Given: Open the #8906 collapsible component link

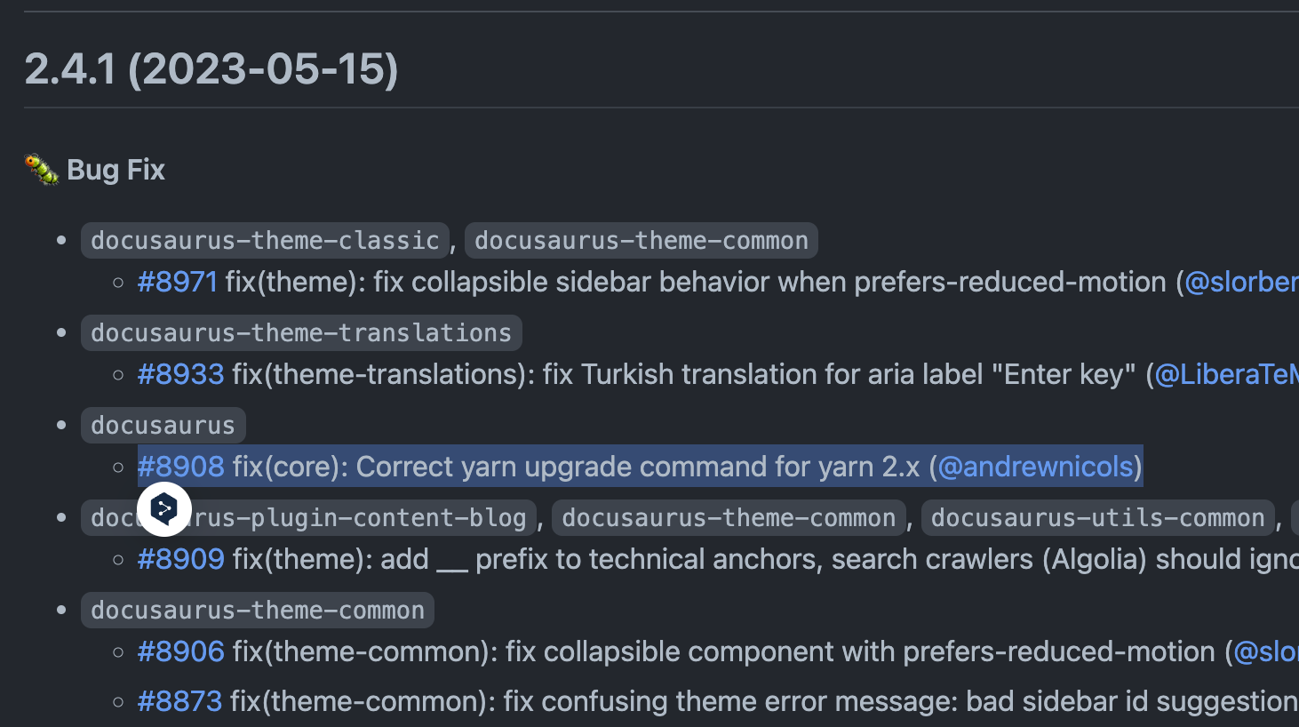Looking at the screenshot, I should tap(180, 651).
